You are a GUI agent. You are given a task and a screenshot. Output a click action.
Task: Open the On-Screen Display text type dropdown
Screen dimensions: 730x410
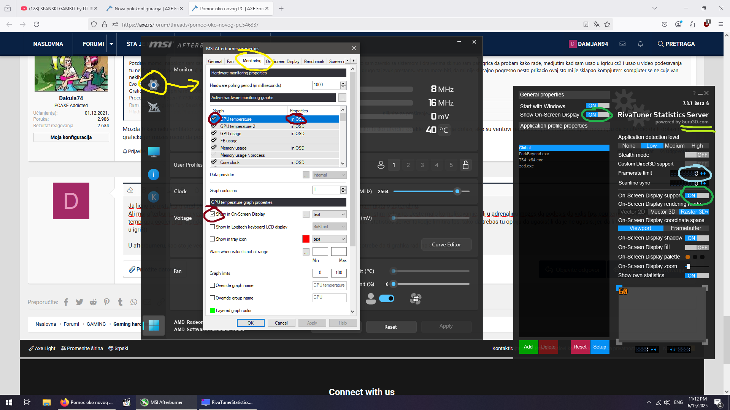click(x=329, y=214)
